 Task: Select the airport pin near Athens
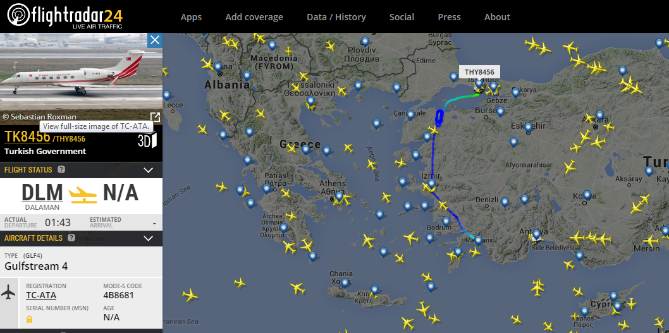[x=339, y=197]
